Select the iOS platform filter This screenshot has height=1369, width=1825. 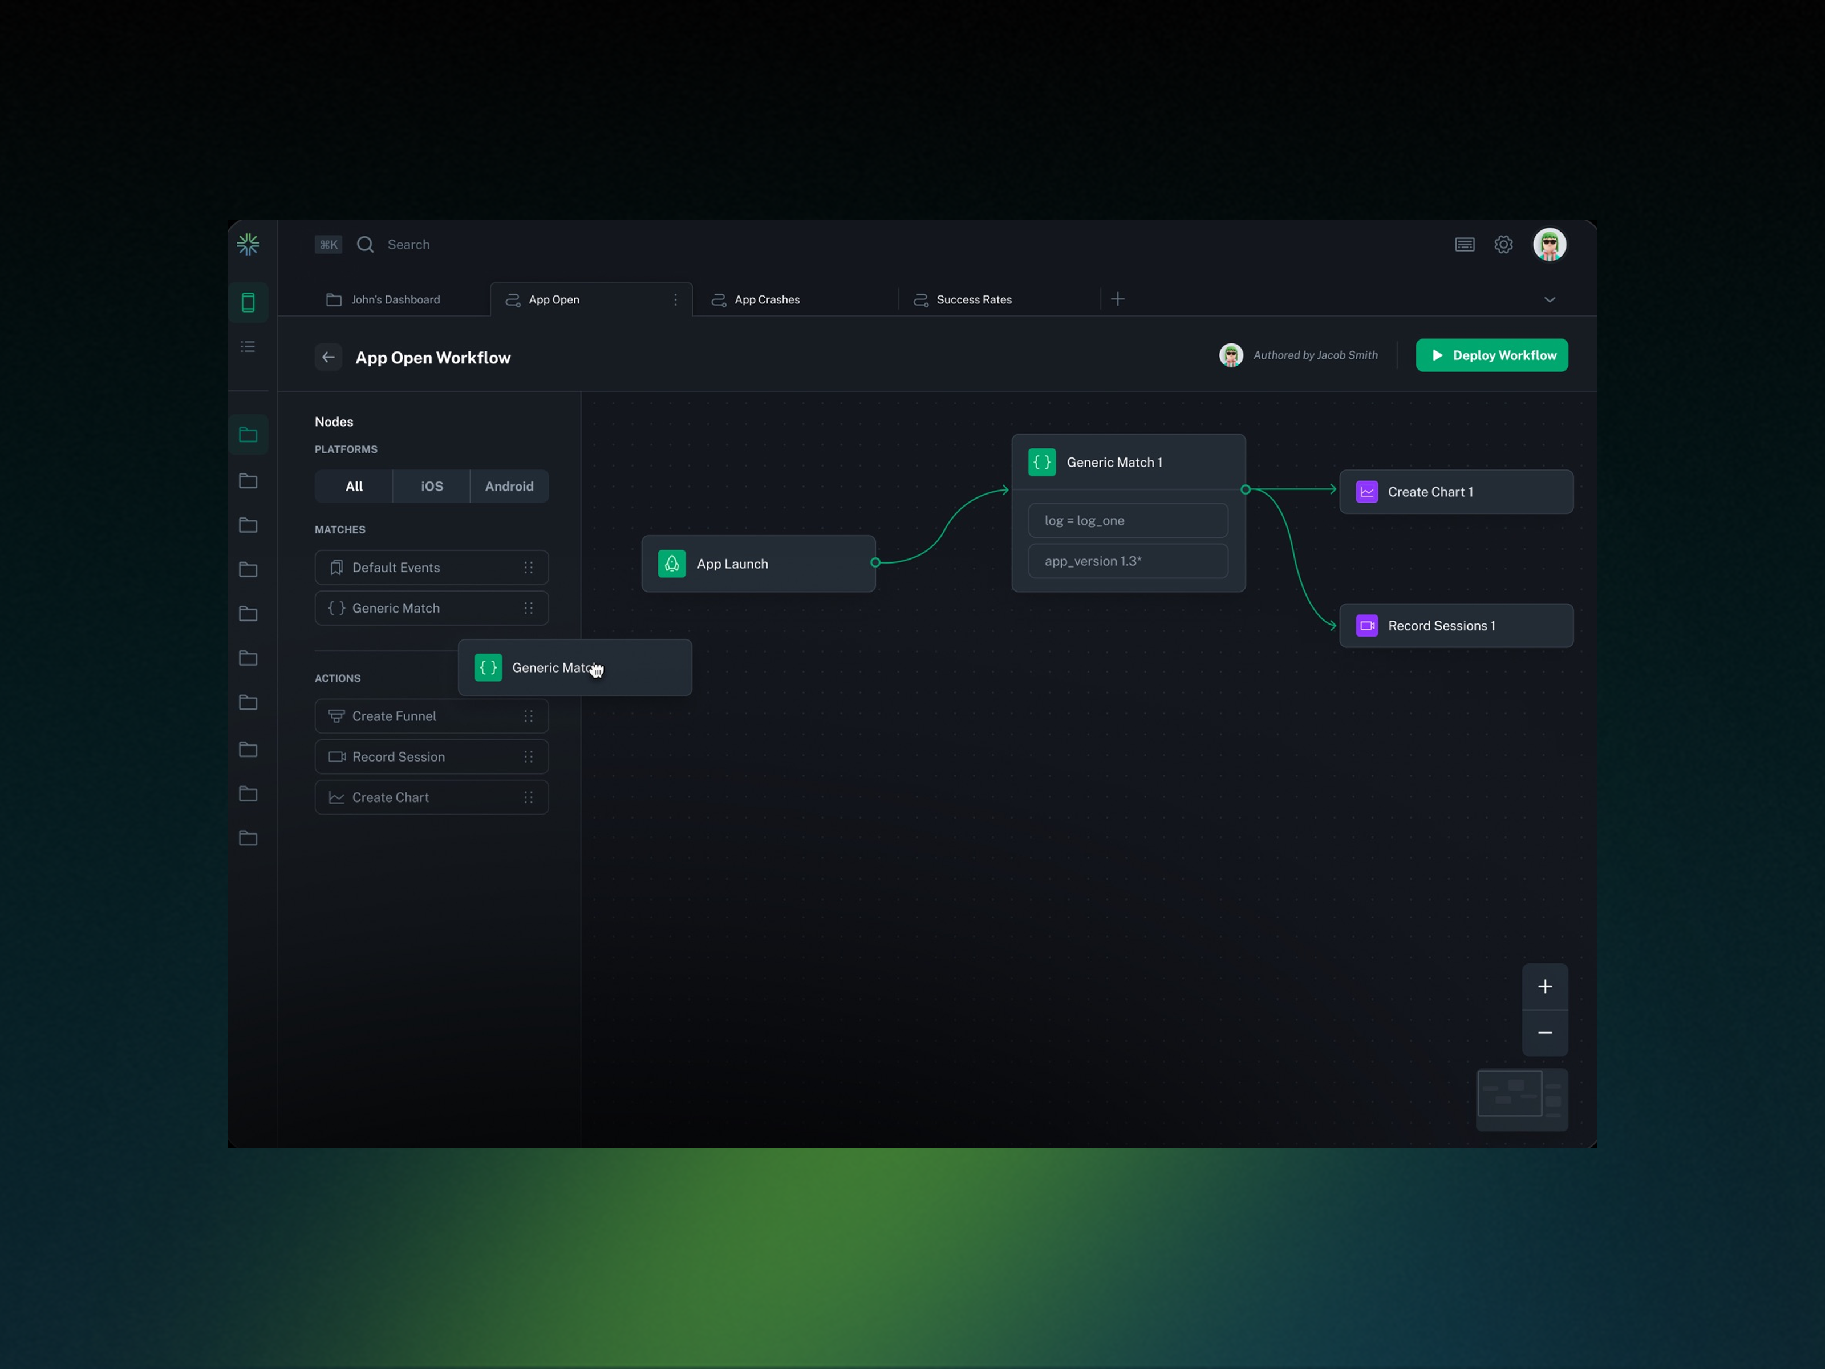(x=432, y=486)
